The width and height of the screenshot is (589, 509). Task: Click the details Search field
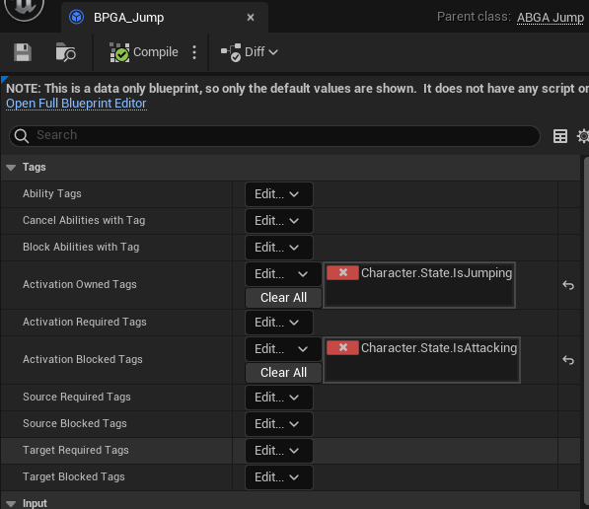(x=274, y=135)
